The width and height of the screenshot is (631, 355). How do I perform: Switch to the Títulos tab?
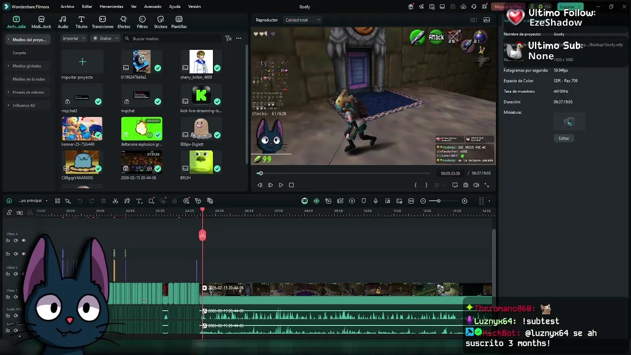click(81, 22)
